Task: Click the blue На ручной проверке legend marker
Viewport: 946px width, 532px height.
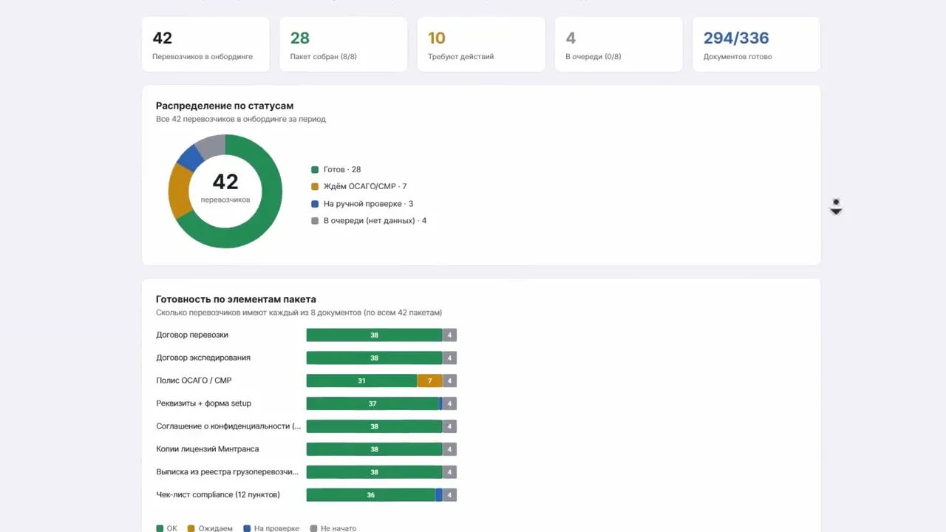Action: click(315, 204)
